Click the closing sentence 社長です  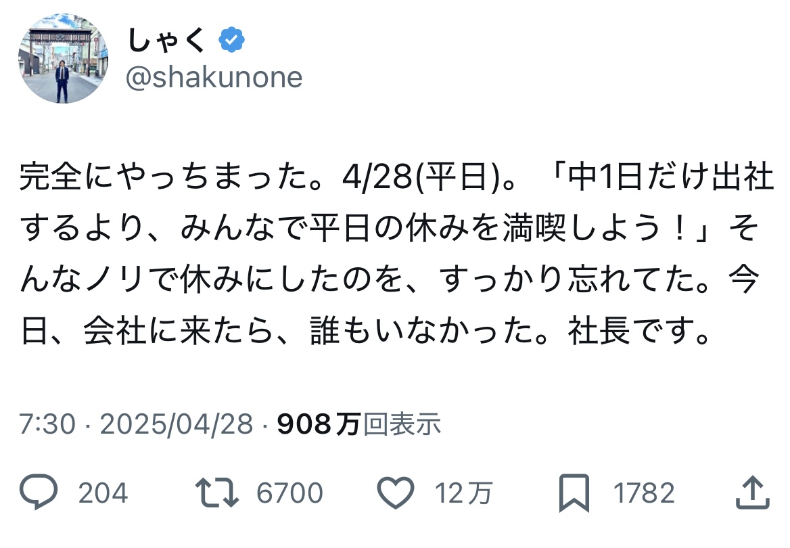pos(639,331)
